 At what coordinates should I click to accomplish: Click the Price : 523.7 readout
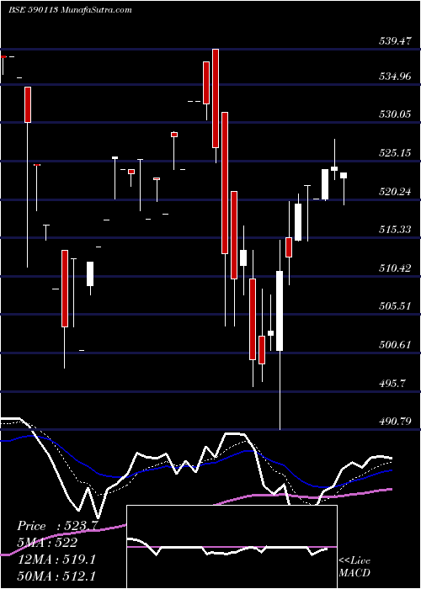(x=57, y=526)
